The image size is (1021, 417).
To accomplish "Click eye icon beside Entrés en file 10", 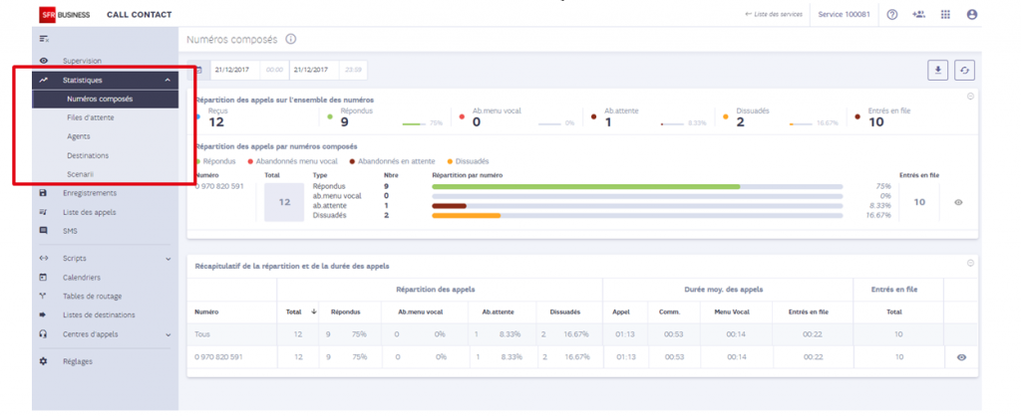I will [958, 203].
